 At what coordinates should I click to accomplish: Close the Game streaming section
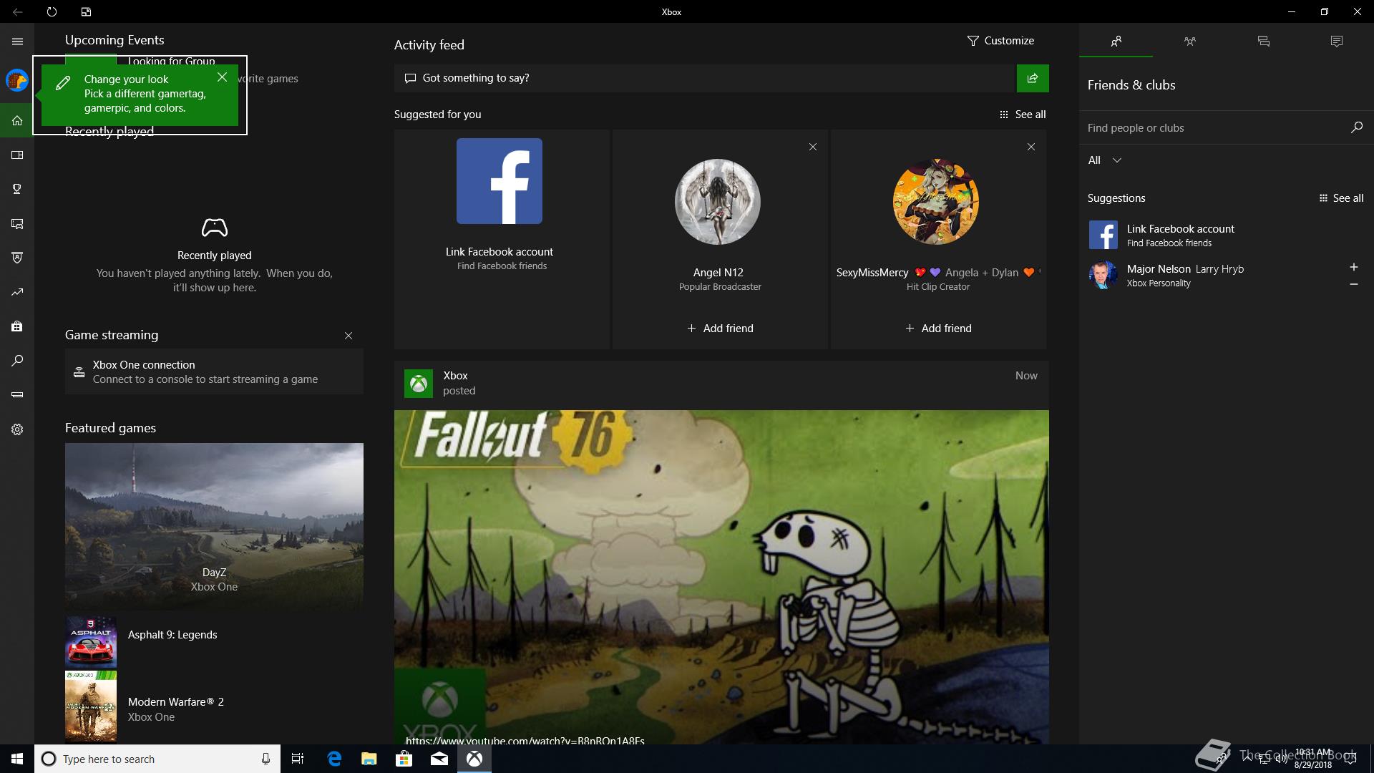pos(349,336)
